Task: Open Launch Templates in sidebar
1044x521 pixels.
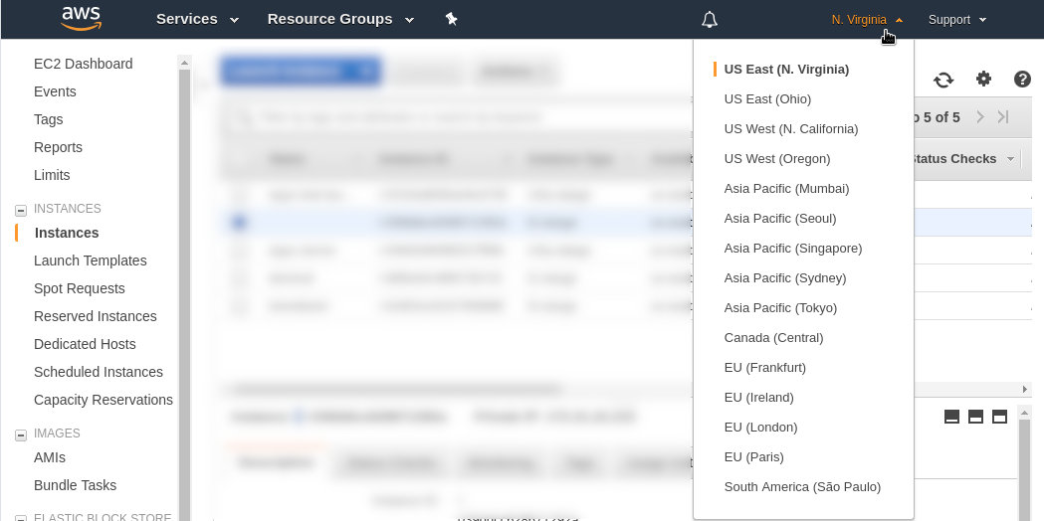Action: point(90,260)
